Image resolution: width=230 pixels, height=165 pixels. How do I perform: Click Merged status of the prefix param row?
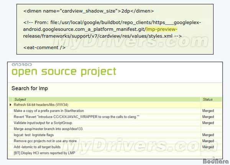208,111
